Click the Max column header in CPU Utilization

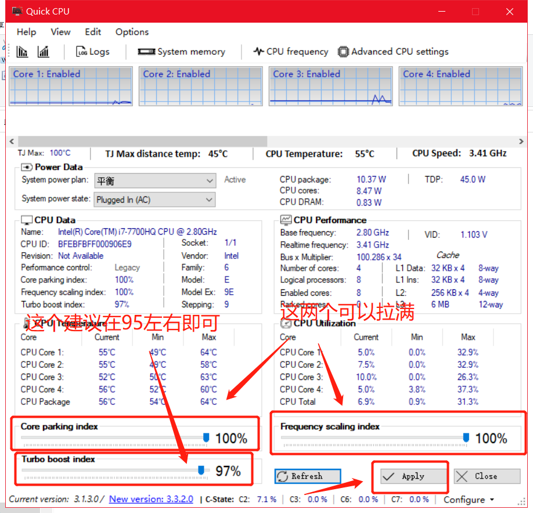coord(468,337)
